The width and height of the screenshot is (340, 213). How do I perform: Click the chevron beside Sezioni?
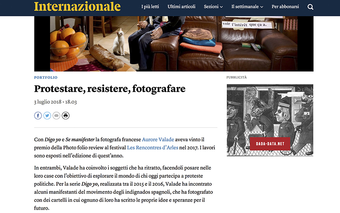tap(221, 7)
